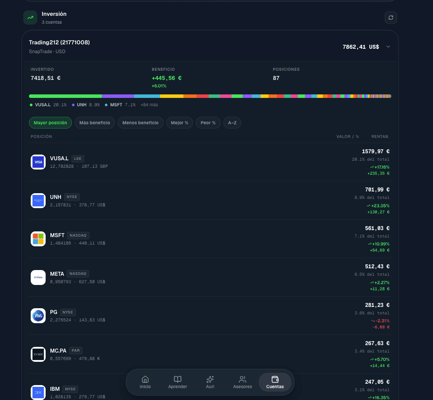The image size is (433, 400).
Task: Open the MSFT position name
Action: 57,235
